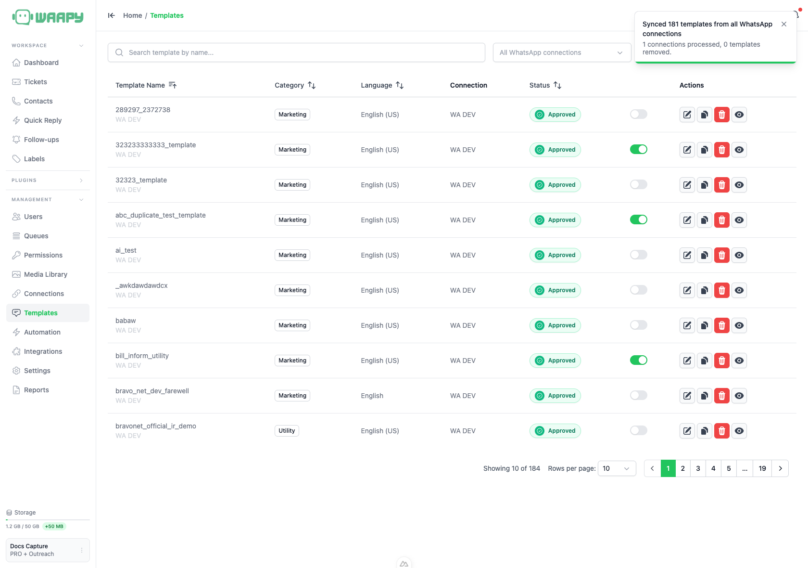Screen dimensions: 808x568
Task: Collapse the Management section
Action: click(48, 200)
